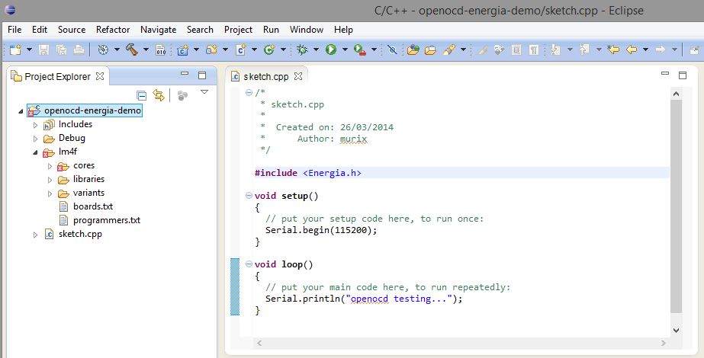The width and height of the screenshot is (704, 358).
Task: Open the Edit menu
Action: [40, 30]
